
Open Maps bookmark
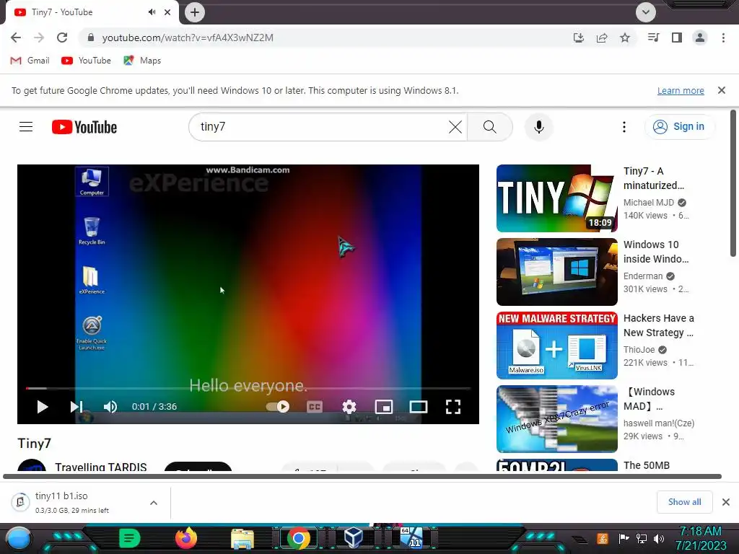coord(142,61)
